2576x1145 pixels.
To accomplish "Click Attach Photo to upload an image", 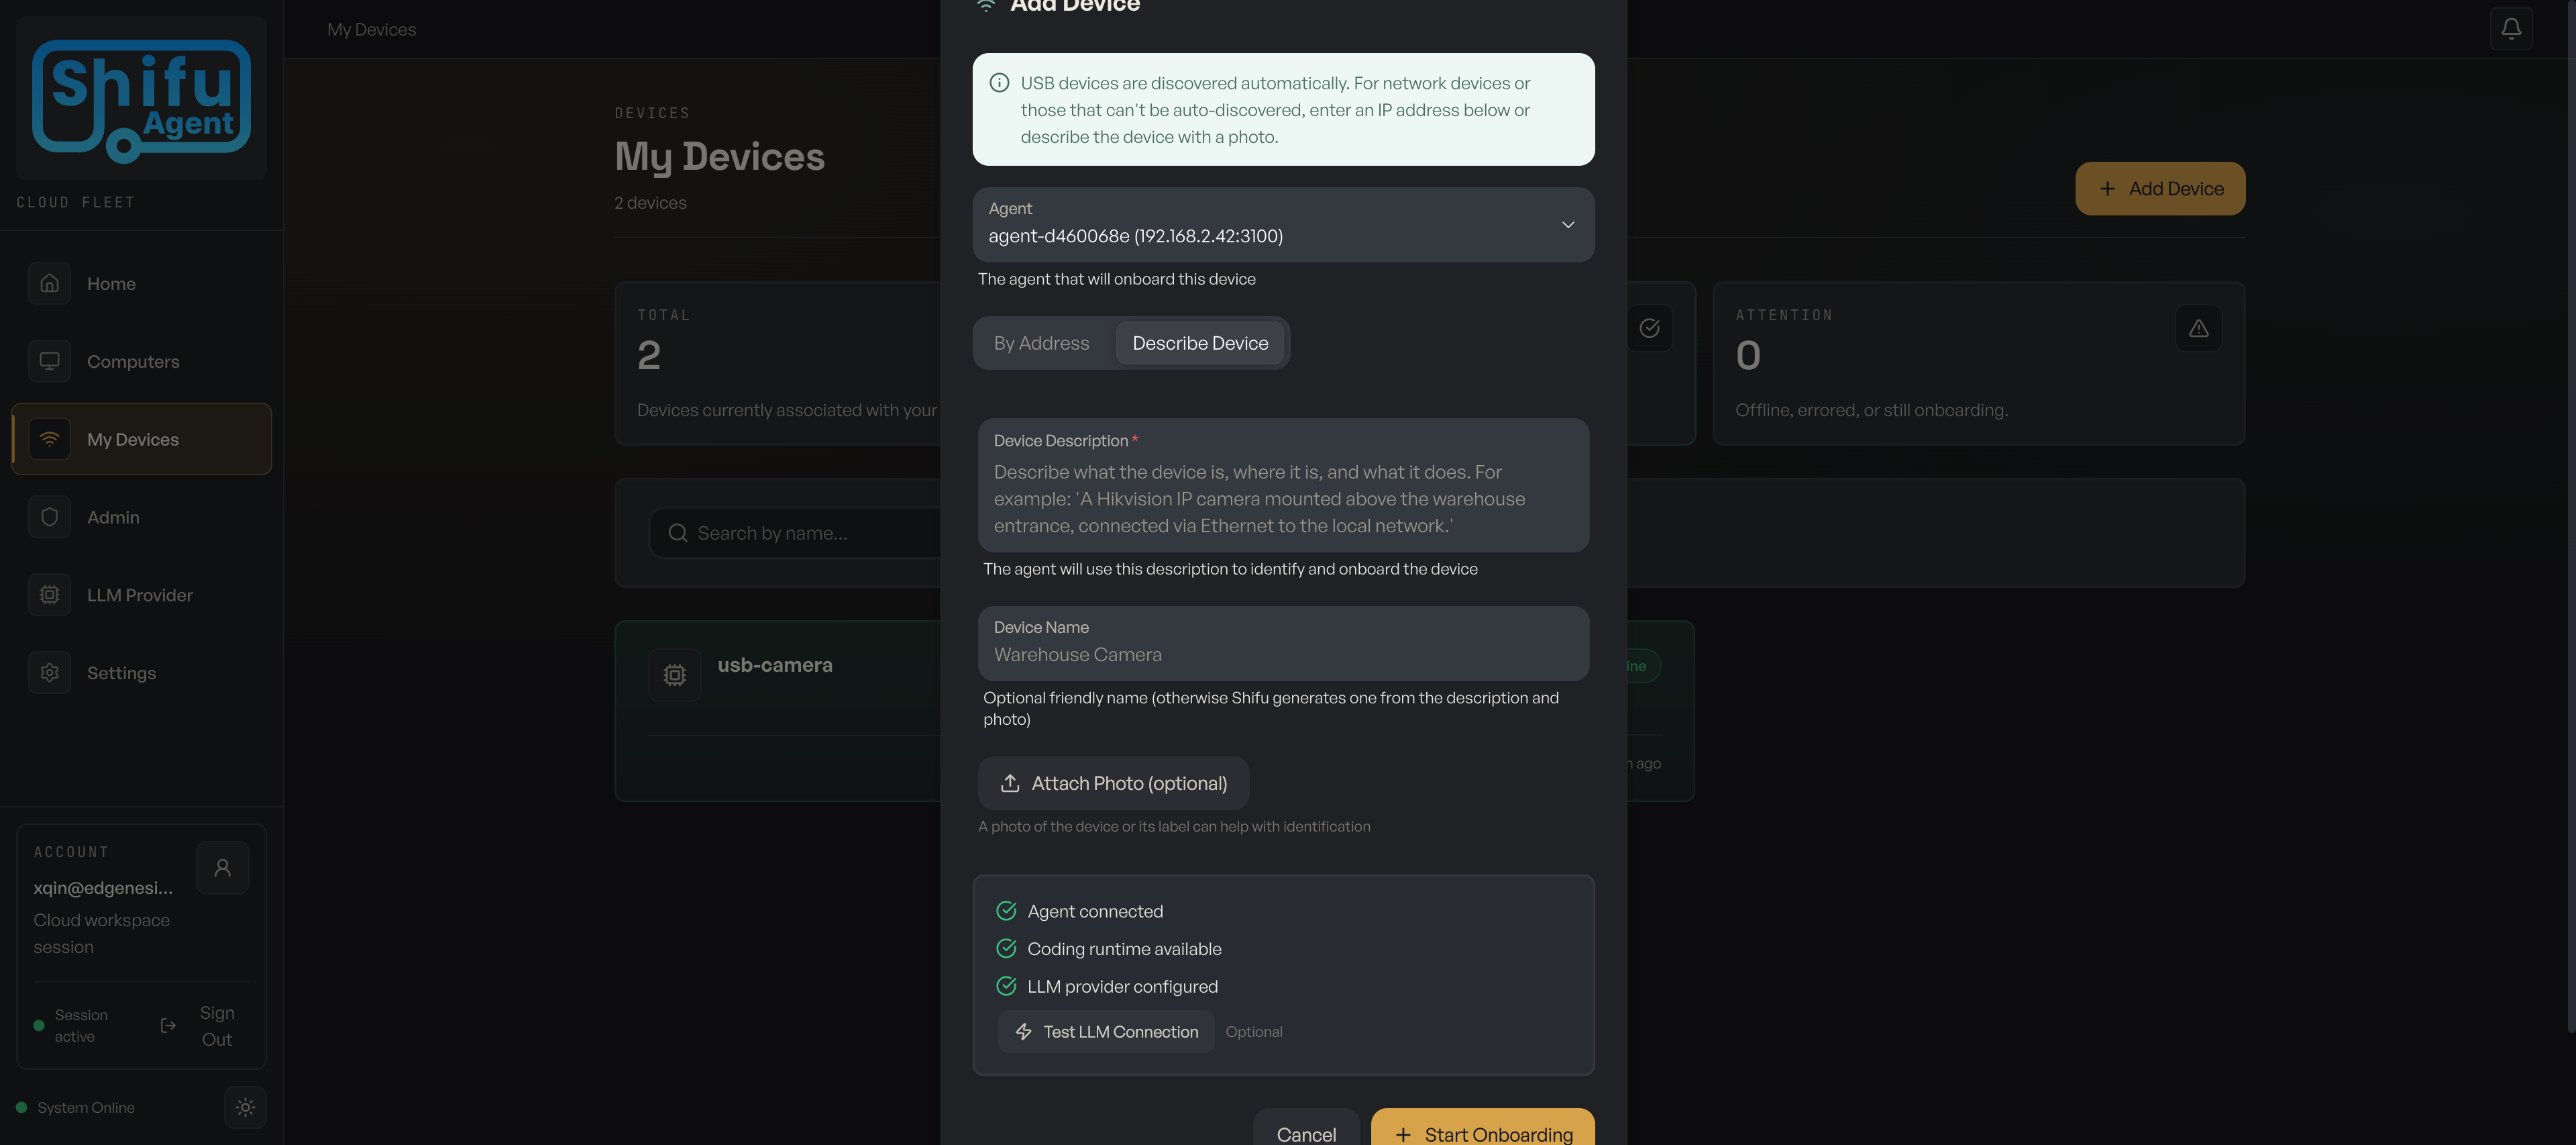I will tap(1113, 783).
